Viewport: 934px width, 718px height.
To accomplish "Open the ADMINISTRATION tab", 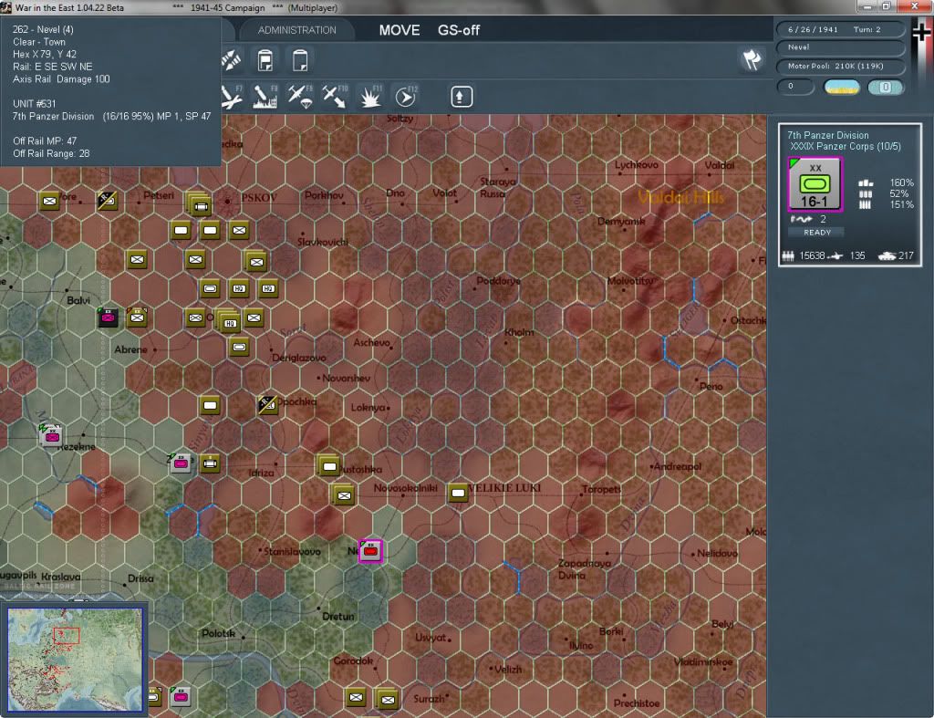I will (296, 30).
